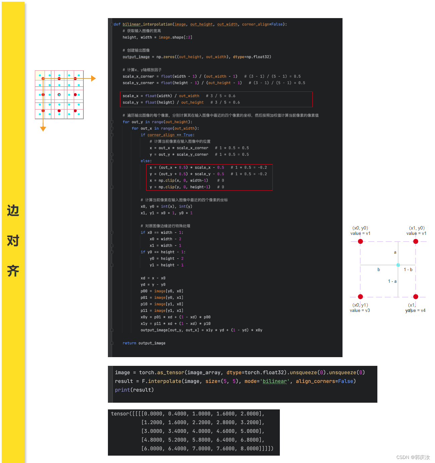Select the 'scale_x_corner = float(width - 1)' line
Image resolution: width=435 pixels, height=463 pixels.
tap(211, 76)
